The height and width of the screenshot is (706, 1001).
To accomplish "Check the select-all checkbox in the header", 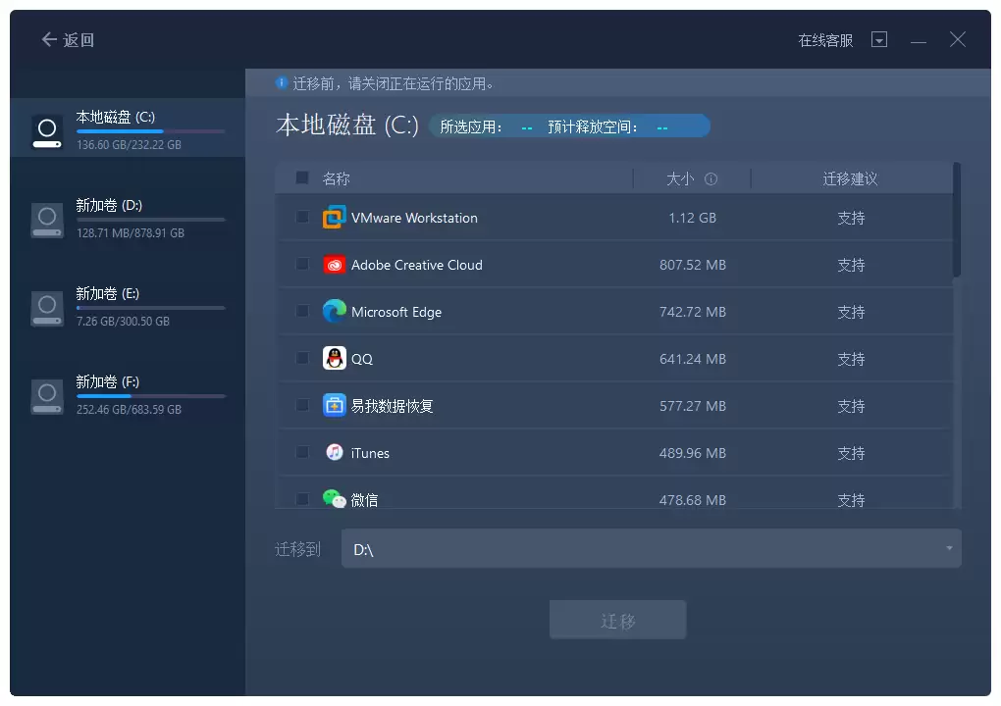I will pos(302,177).
